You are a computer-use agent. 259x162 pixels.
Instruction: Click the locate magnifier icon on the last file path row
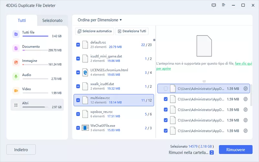246,131
